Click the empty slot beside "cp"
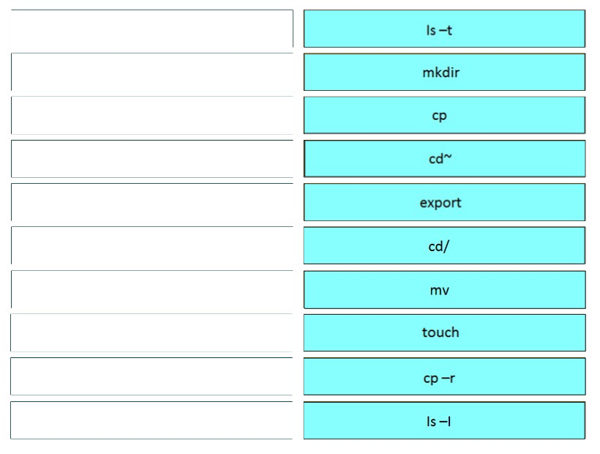Viewport: 600px width, 454px height. [152, 115]
